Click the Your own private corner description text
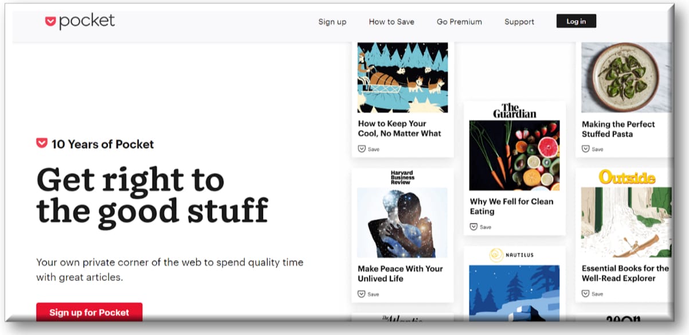The width and height of the screenshot is (689, 335). click(x=170, y=270)
